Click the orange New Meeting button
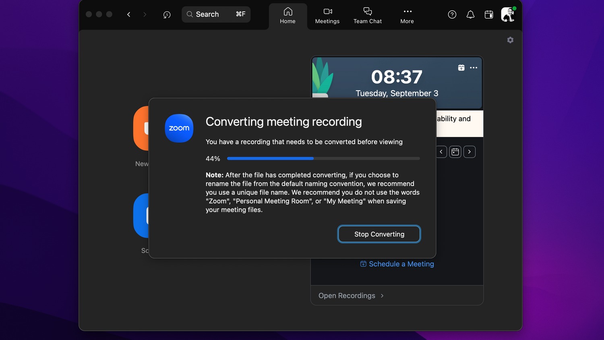The height and width of the screenshot is (340, 604). 141,128
